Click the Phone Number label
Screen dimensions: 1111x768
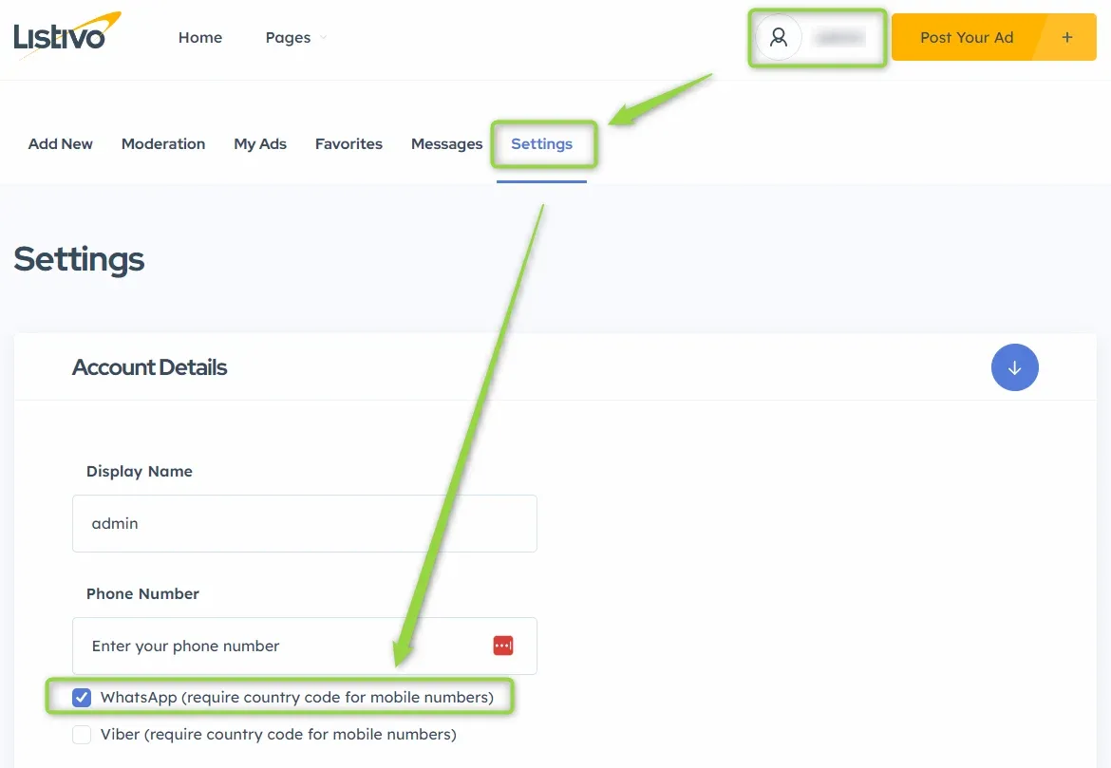pos(142,593)
